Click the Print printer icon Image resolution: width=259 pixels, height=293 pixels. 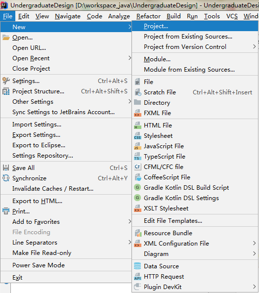6,211
